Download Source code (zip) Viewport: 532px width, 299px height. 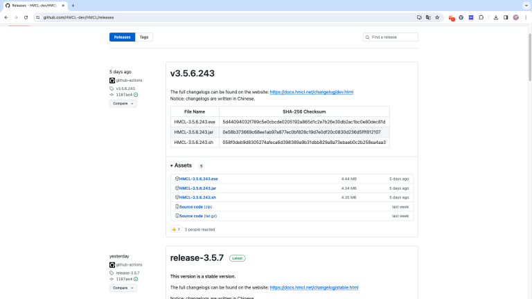[195, 206]
